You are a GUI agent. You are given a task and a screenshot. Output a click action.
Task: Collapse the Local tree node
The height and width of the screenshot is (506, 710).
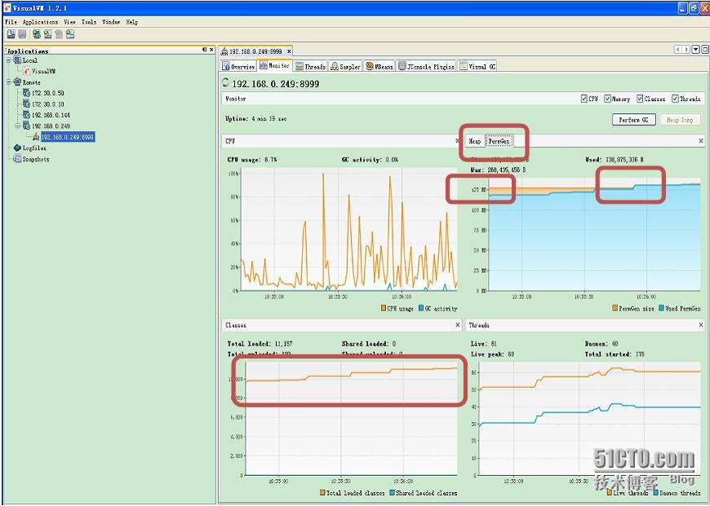[9, 59]
